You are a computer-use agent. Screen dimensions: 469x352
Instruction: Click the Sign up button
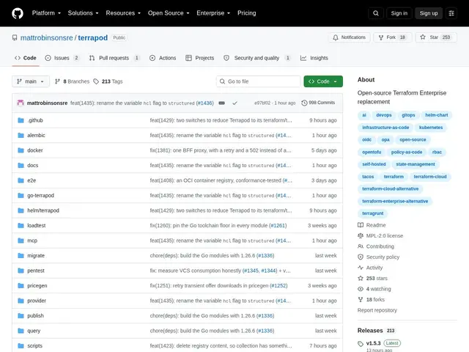[x=428, y=13]
